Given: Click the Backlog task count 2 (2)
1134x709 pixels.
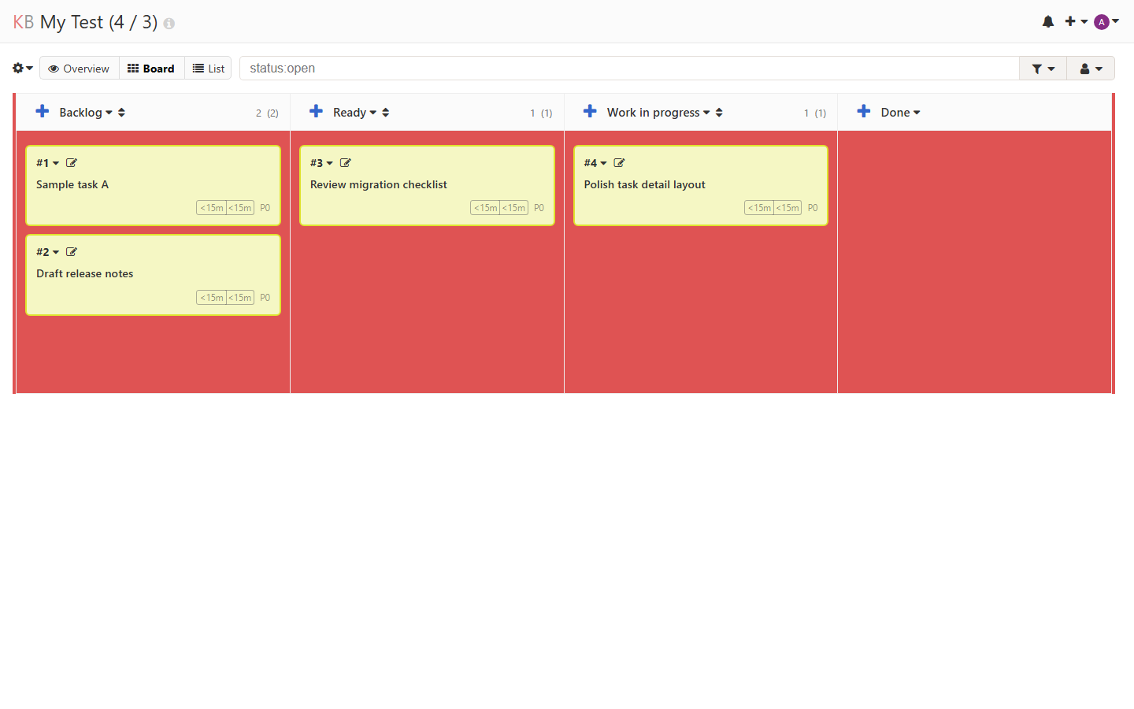Looking at the screenshot, I should pyautogui.click(x=267, y=113).
